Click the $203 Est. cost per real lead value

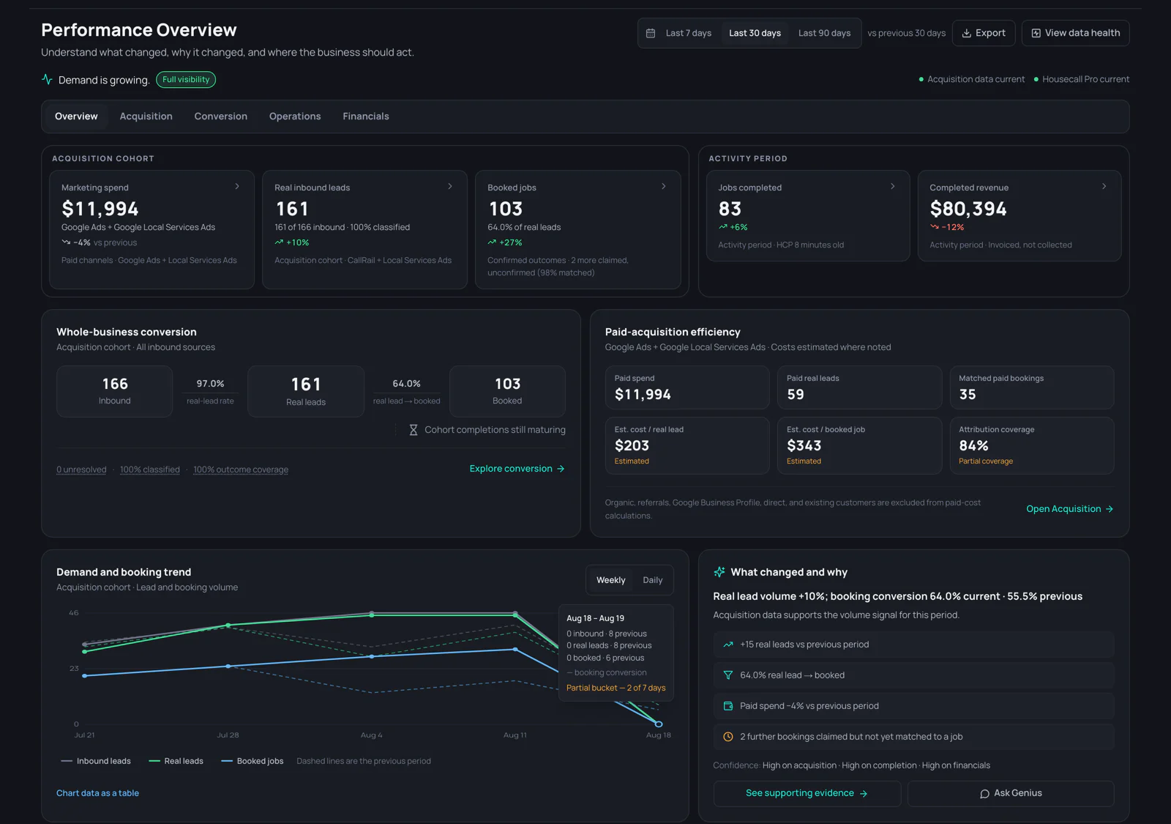pyautogui.click(x=632, y=445)
